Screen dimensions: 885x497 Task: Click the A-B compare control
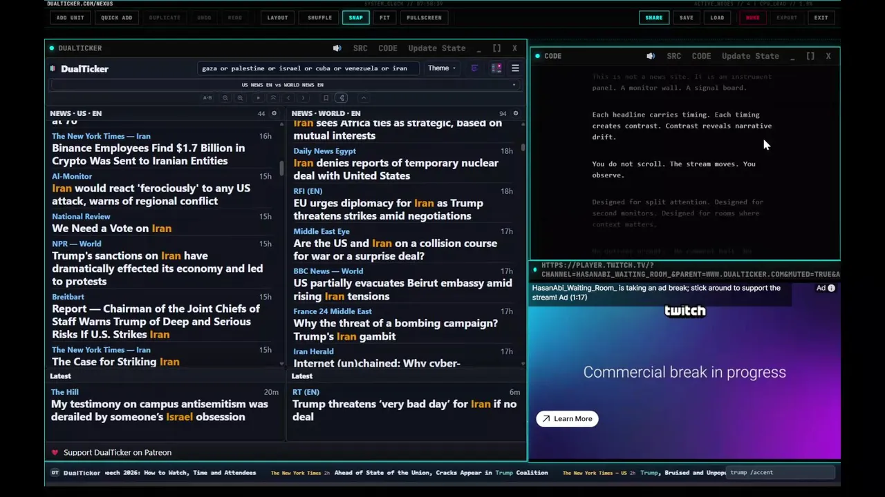pyautogui.click(x=207, y=98)
